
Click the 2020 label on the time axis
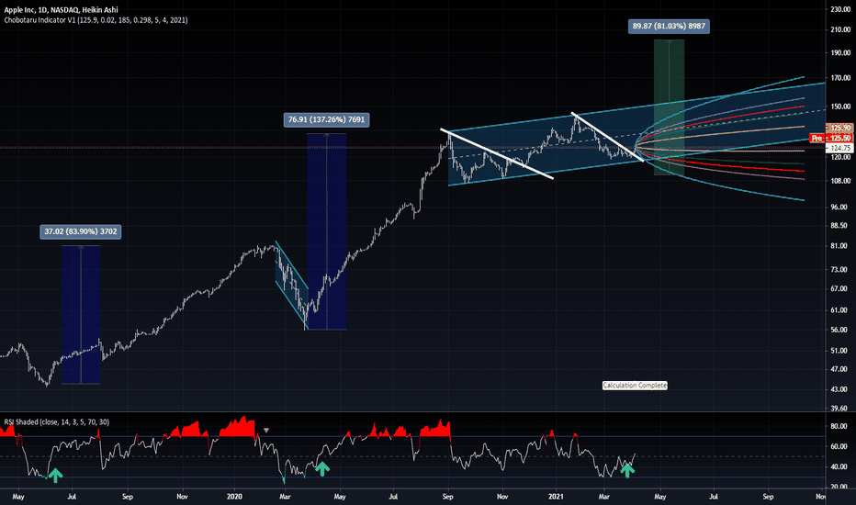coord(234,497)
